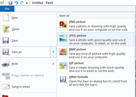
Task: Click the Undo arrow in quick access toolbar
Action: tap(16, 3)
